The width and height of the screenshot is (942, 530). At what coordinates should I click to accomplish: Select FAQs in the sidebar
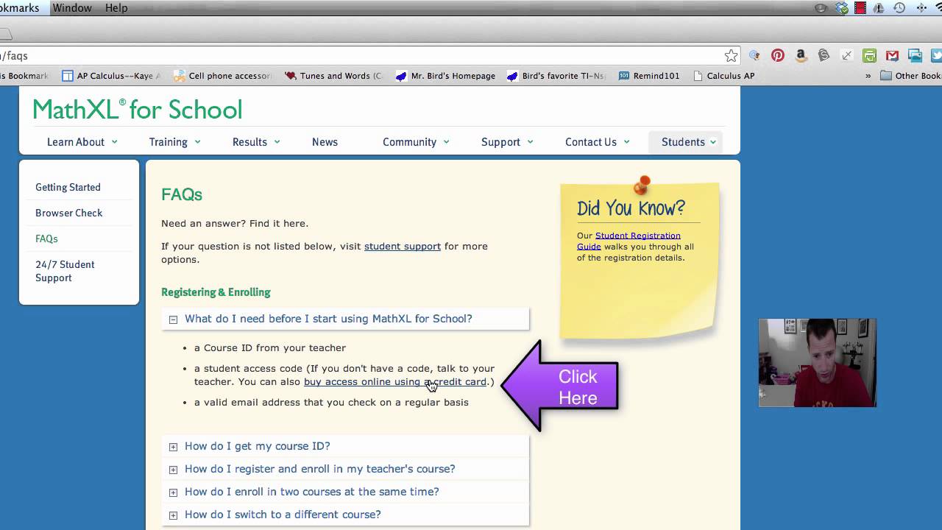(46, 239)
